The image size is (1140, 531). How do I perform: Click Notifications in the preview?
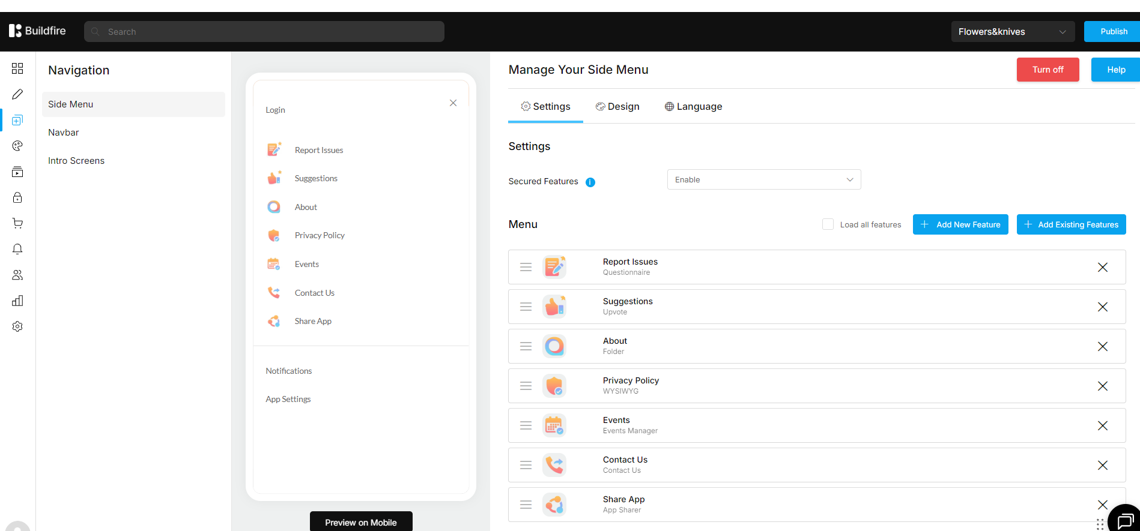(x=289, y=371)
